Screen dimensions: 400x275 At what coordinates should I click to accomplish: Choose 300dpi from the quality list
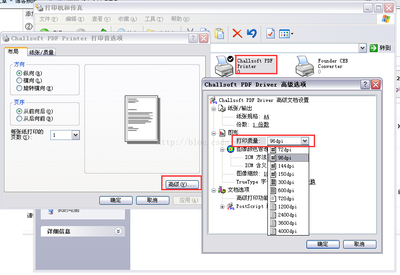tap(288, 182)
